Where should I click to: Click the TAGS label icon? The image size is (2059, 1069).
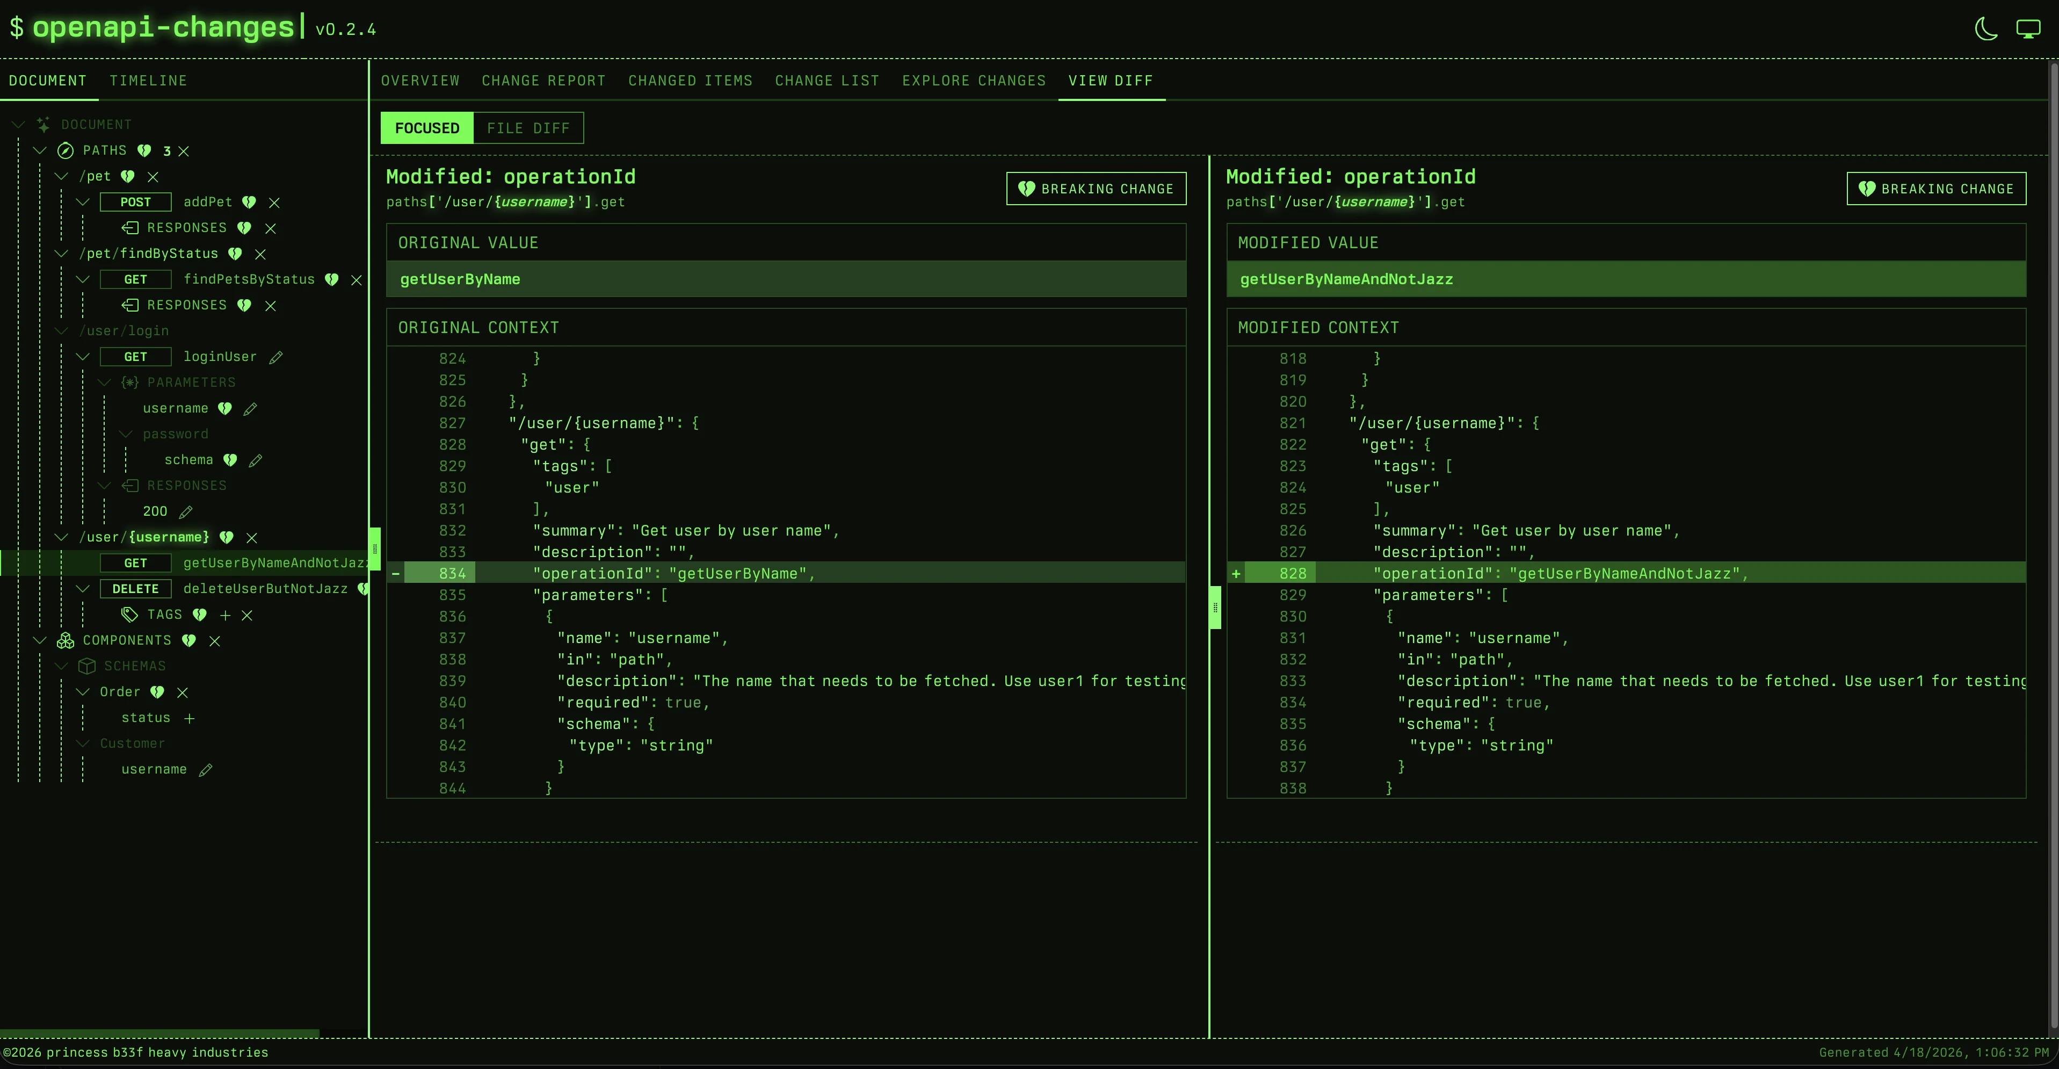(129, 614)
